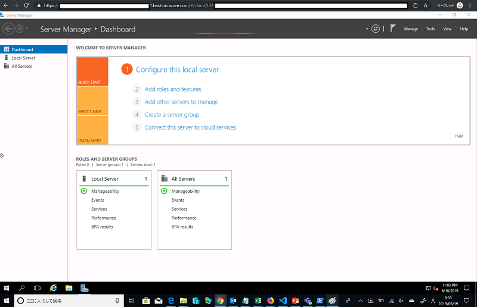Open the Manage menu
Screen dimensions: 477x307
click(411, 29)
